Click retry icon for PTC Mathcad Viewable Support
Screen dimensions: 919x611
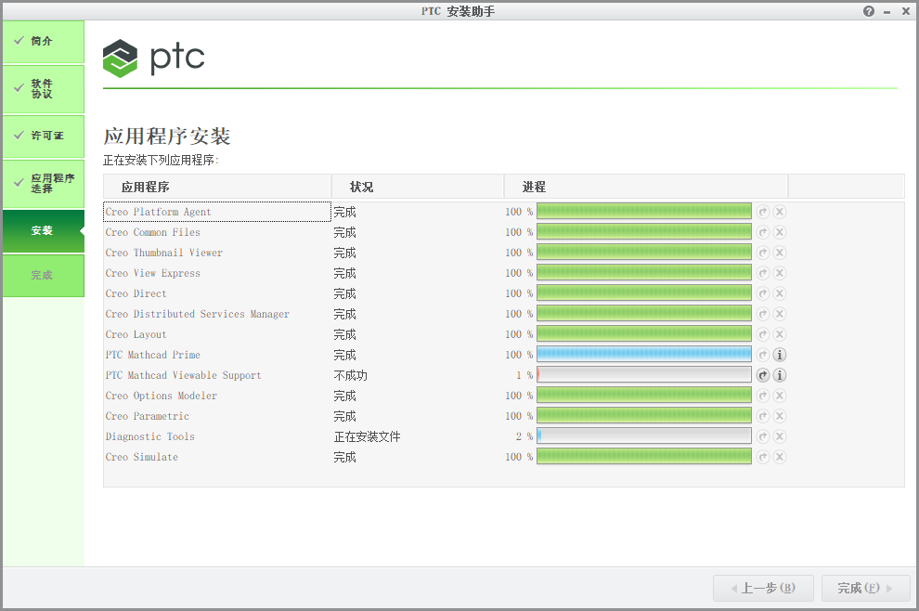[762, 375]
